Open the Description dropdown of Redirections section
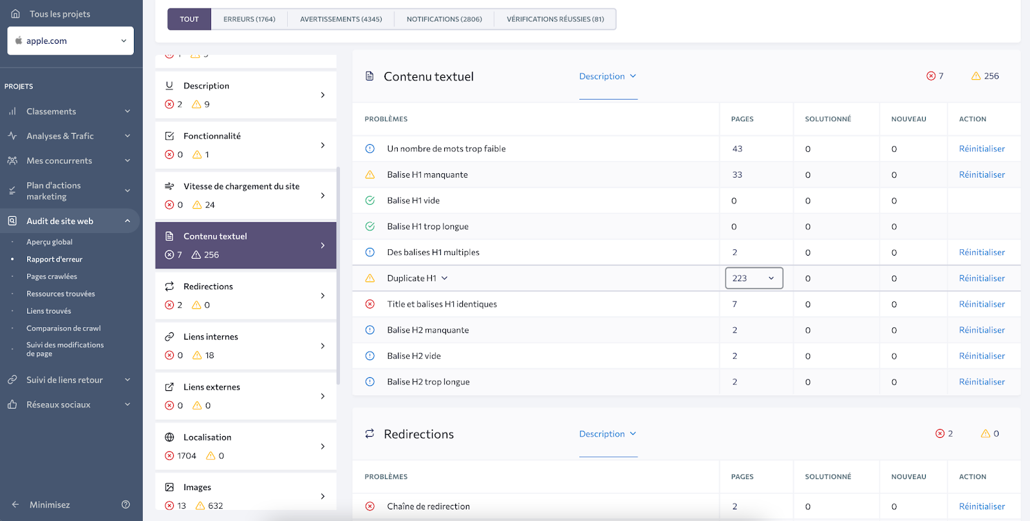 608,434
